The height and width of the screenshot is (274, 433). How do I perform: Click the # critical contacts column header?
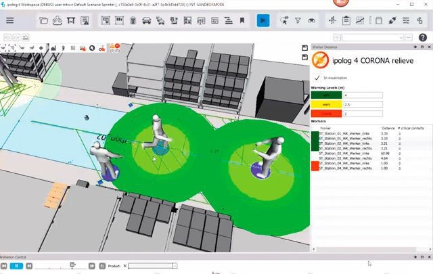[411, 128]
